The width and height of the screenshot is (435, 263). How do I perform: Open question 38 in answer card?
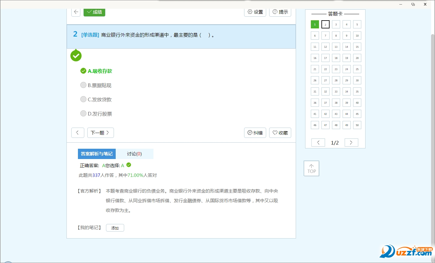pos(336,103)
